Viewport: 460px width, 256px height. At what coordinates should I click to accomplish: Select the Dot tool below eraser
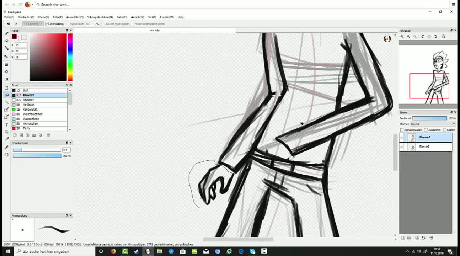coord(6,48)
